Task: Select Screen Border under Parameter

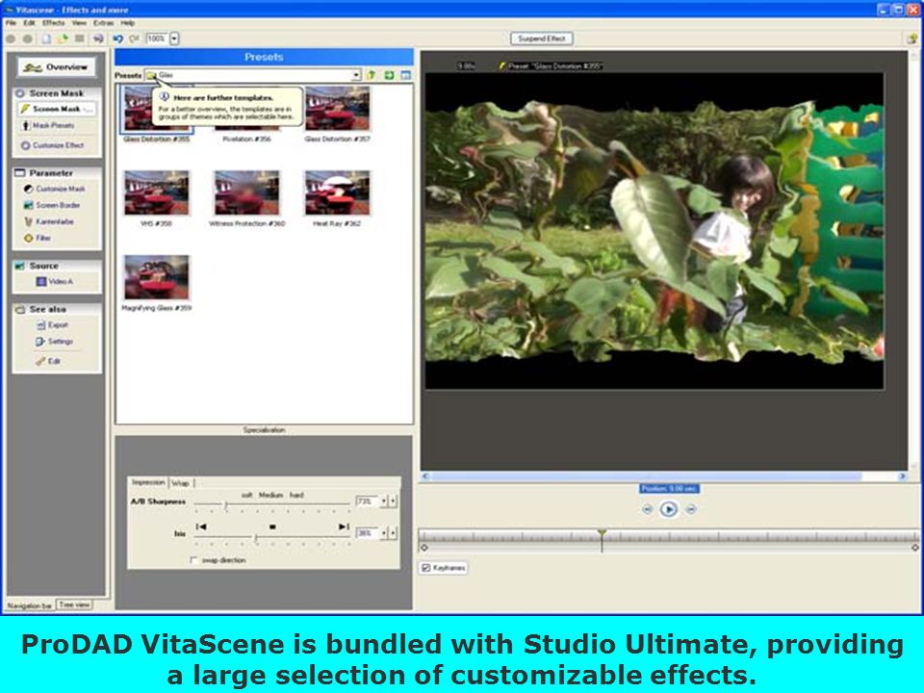Action: (52, 205)
